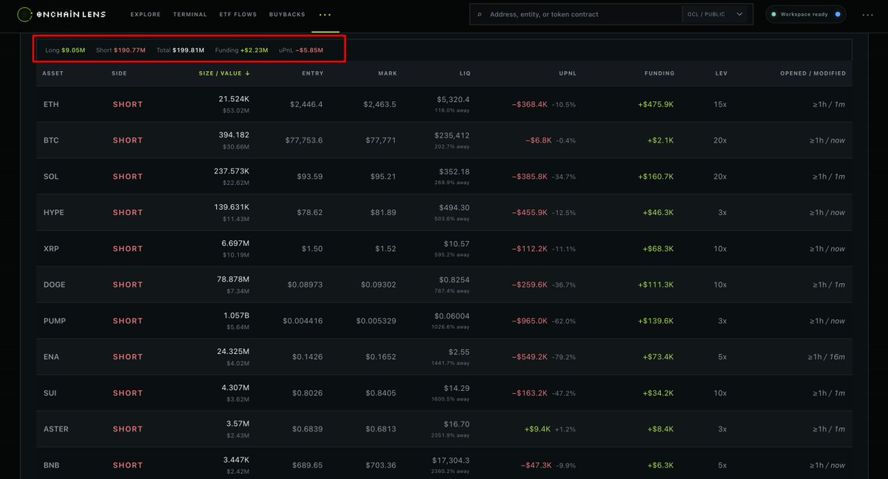The image size is (888, 479).
Task: Click SUI size value 4.307M
Action: 235,387
